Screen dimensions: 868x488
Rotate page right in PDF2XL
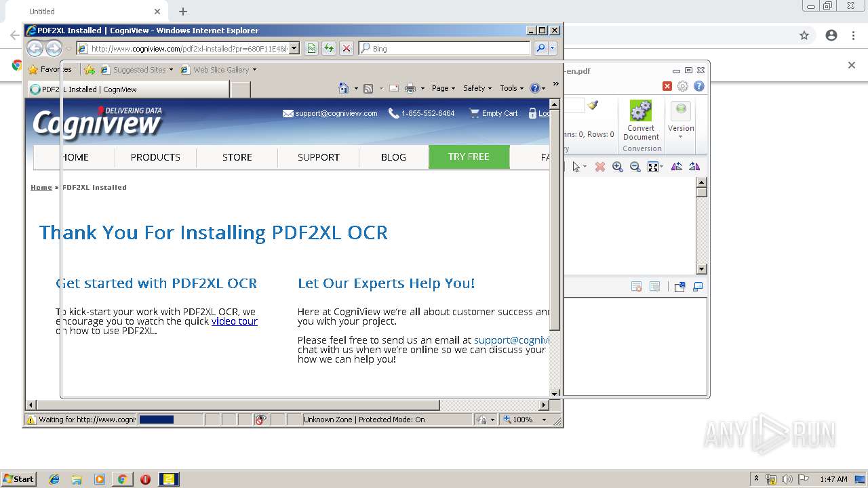click(694, 167)
